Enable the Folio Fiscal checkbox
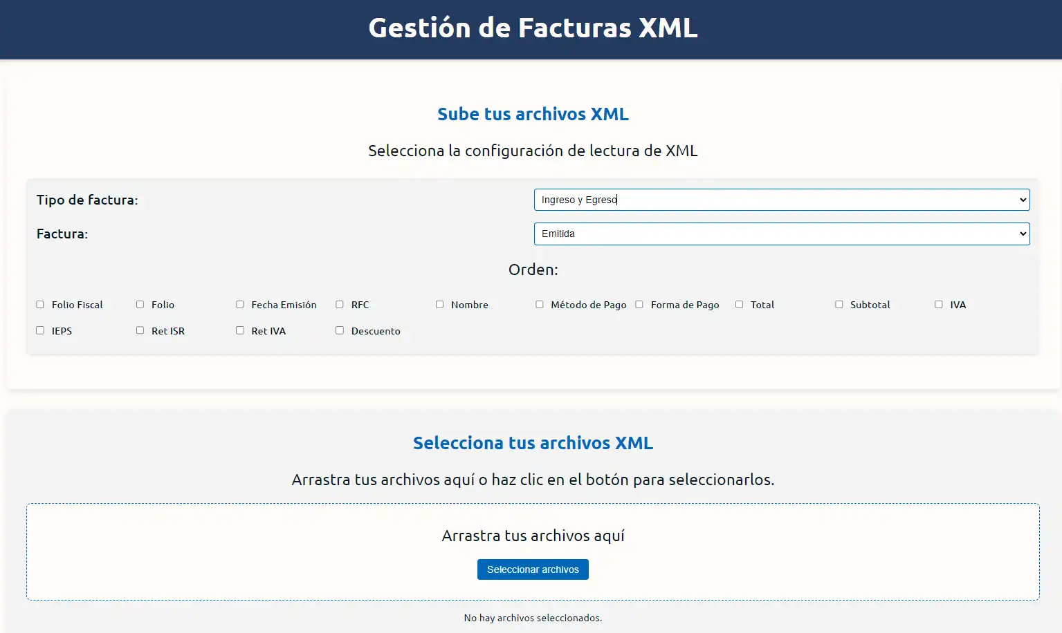 click(40, 304)
